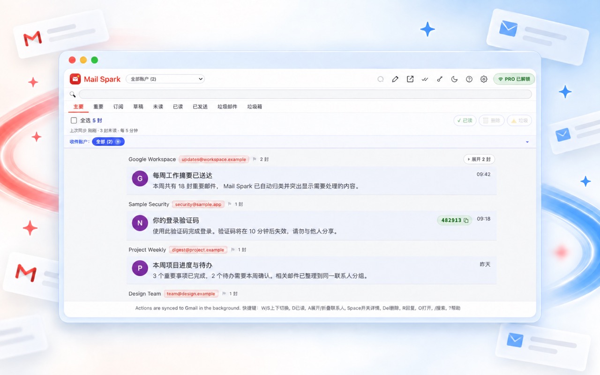600x375 pixels.
Task: Expand the 展开 2 封 thread button
Action: click(x=479, y=159)
